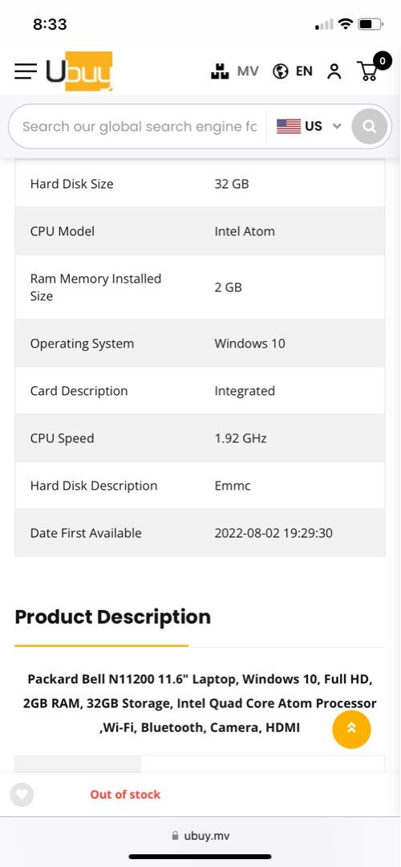Open the hamburger menu
The image size is (401, 867).
point(26,71)
